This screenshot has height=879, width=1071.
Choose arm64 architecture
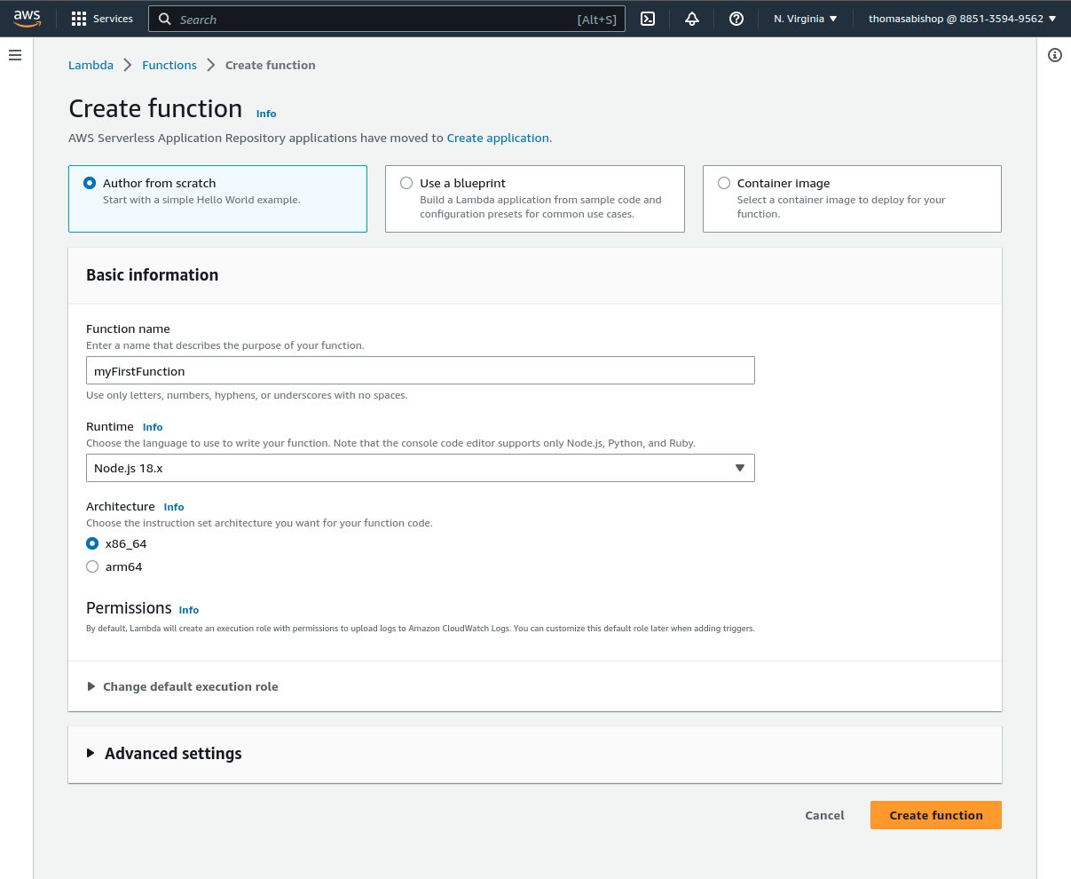click(x=92, y=566)
